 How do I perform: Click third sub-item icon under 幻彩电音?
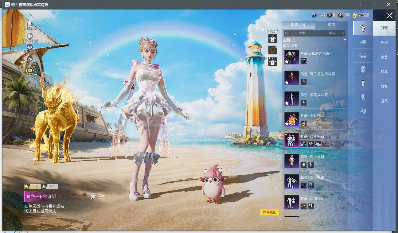(318, 144)
